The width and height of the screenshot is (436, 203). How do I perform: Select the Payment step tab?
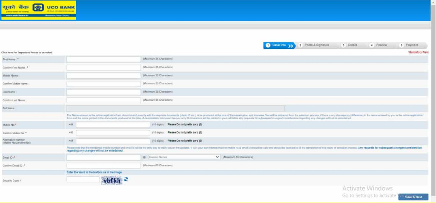coord(411,45)
